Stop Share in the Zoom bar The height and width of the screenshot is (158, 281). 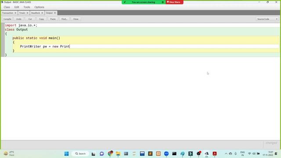pos(175,2)
